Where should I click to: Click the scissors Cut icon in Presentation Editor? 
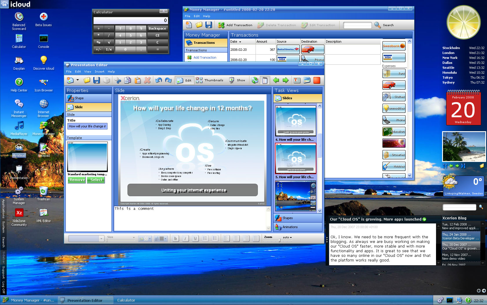[x=118, y=80]
